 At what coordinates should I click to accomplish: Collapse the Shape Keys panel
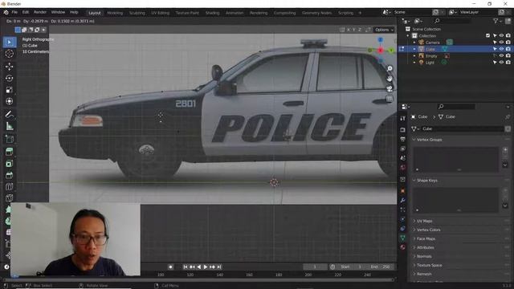(414, 180)
